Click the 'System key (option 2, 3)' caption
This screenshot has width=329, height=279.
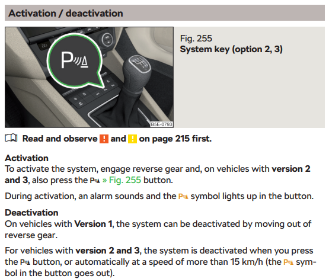pyautogui.click(x=231, y=49)
